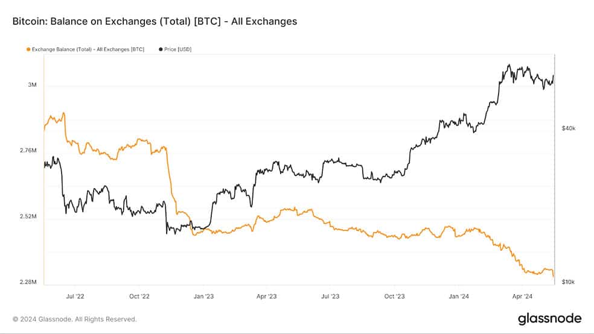Click the black Price legend dot
The width and height of the screenshot is (594, 334).
[161, 49]
